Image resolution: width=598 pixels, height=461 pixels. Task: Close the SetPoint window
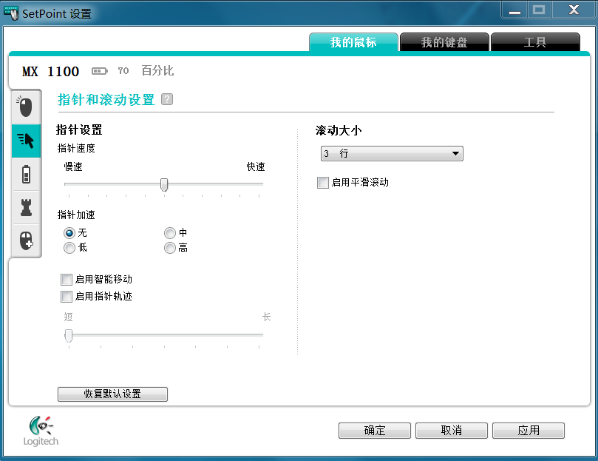tap(574, 10)
